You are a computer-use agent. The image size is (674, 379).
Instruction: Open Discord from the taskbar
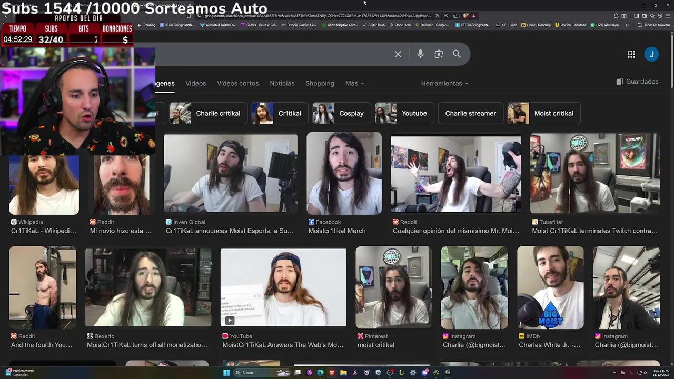point(424,373)
